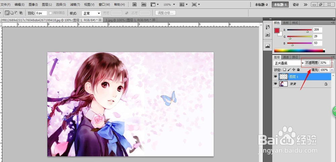
Task: Click the lock icon on 背景 layer
Action: (326, 84)
